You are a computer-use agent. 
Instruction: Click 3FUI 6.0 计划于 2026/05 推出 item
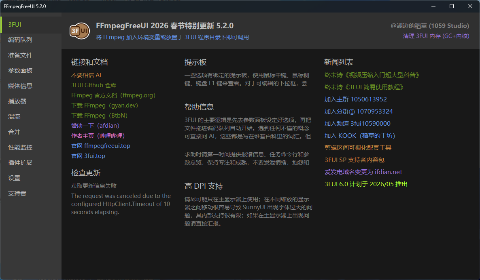point(366,184)
